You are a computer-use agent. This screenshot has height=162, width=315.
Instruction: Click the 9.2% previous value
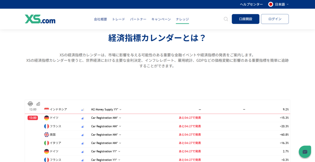pos(286,109)
